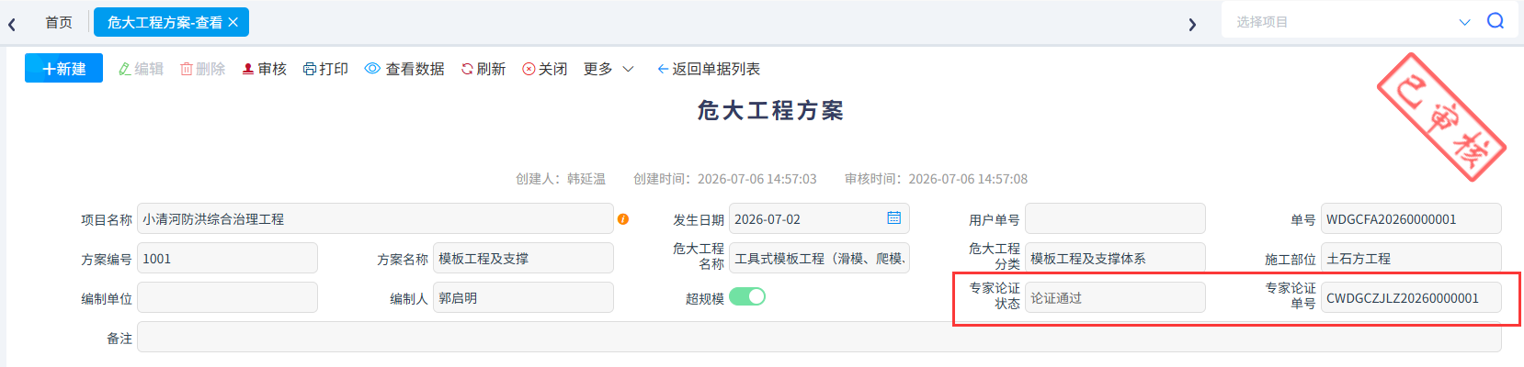Click the 编制人 field 郭启明
Viewport: 1524px width, 367px height.
(x=523, y=297)
